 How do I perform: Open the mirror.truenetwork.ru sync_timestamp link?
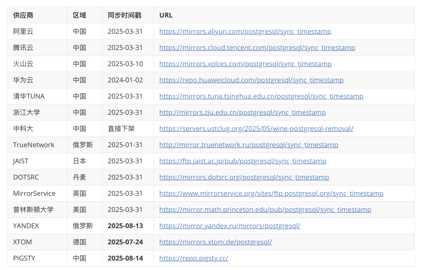point(249,145)
